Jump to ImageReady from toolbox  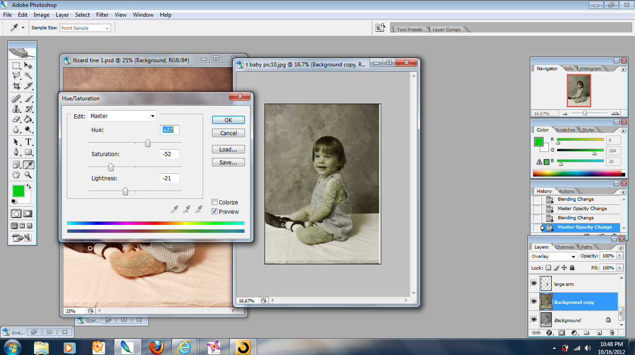22,238
